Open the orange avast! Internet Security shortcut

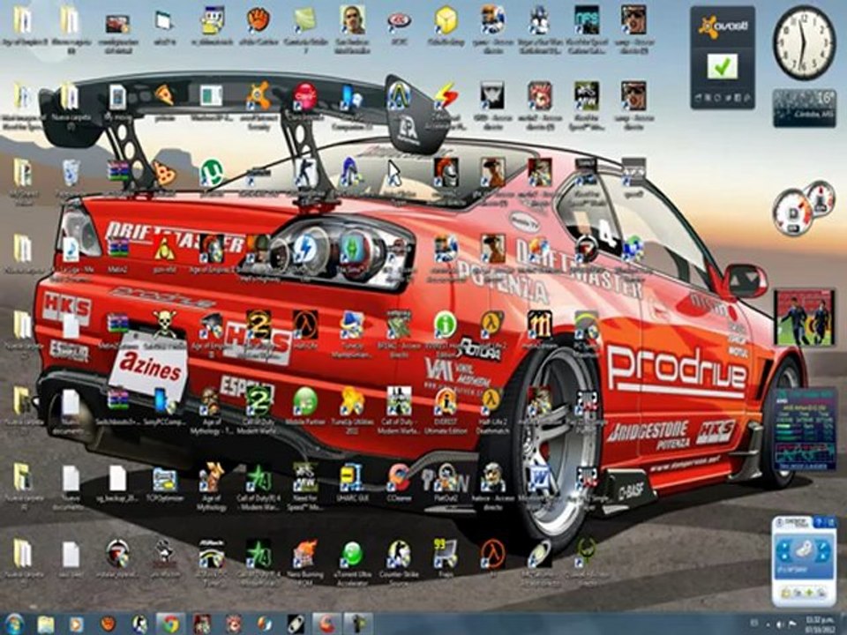[x=259, y=97]
